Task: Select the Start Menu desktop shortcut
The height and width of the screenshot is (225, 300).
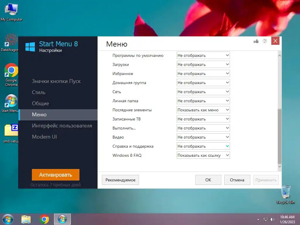Action: pos(10,103)
